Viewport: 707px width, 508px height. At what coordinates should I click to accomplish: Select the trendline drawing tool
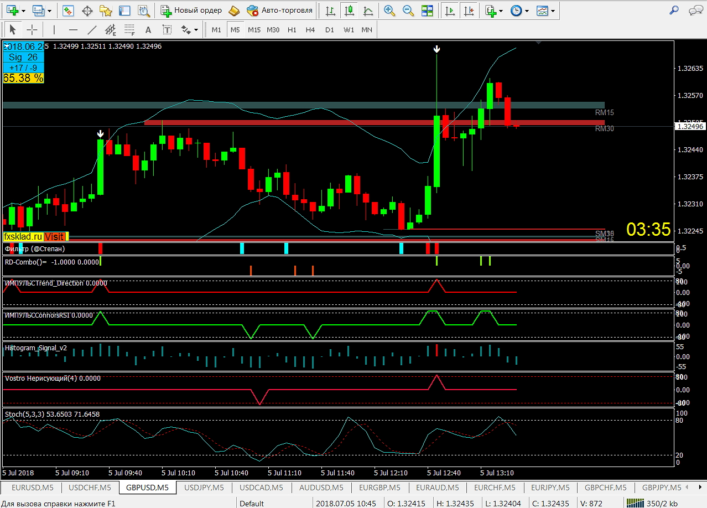[x=92, y=30]
